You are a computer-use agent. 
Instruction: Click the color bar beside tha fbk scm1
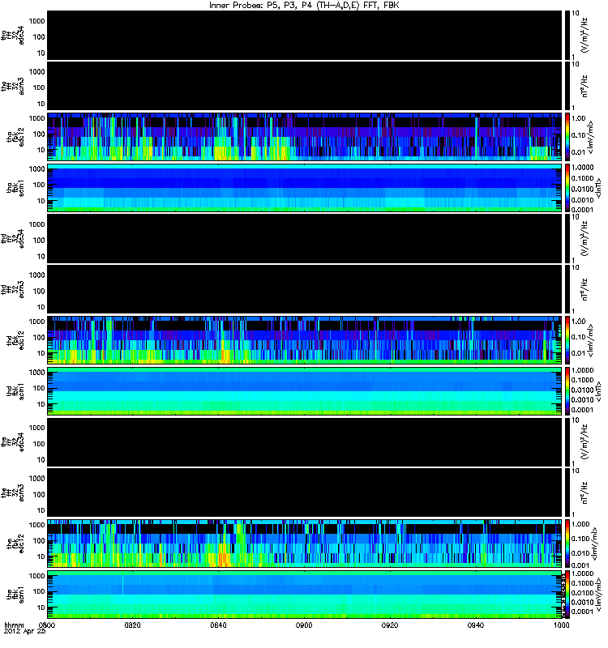tap(567, 188)
